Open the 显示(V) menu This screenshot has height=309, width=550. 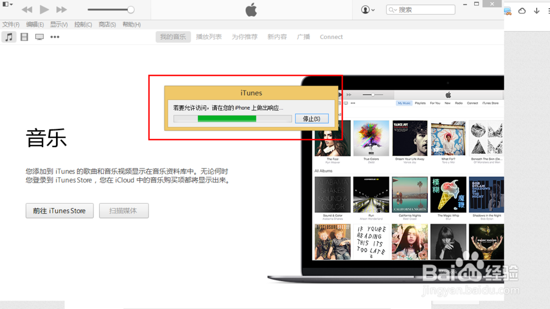[59, 25]
